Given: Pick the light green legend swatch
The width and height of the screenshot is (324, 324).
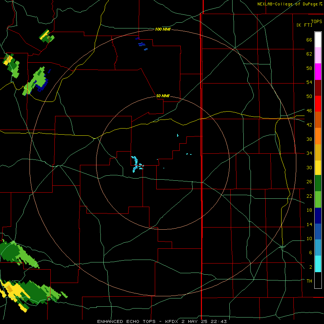Looking at the screenshot, I should [x=318, y=199].
